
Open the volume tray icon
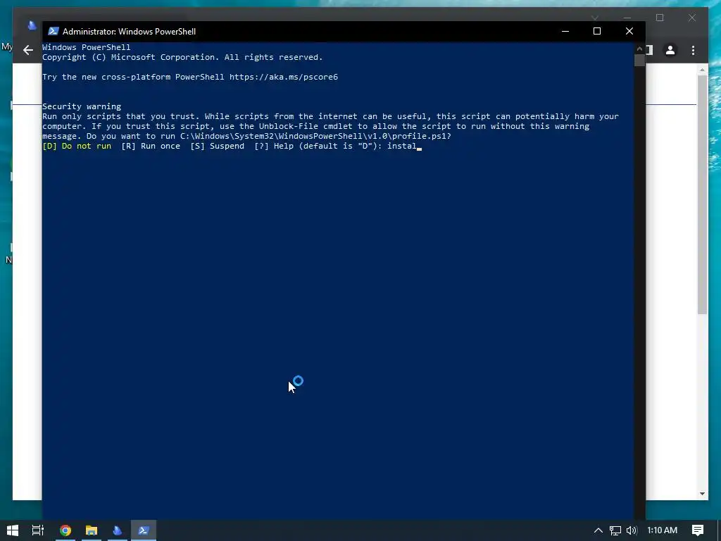point(632,530)
